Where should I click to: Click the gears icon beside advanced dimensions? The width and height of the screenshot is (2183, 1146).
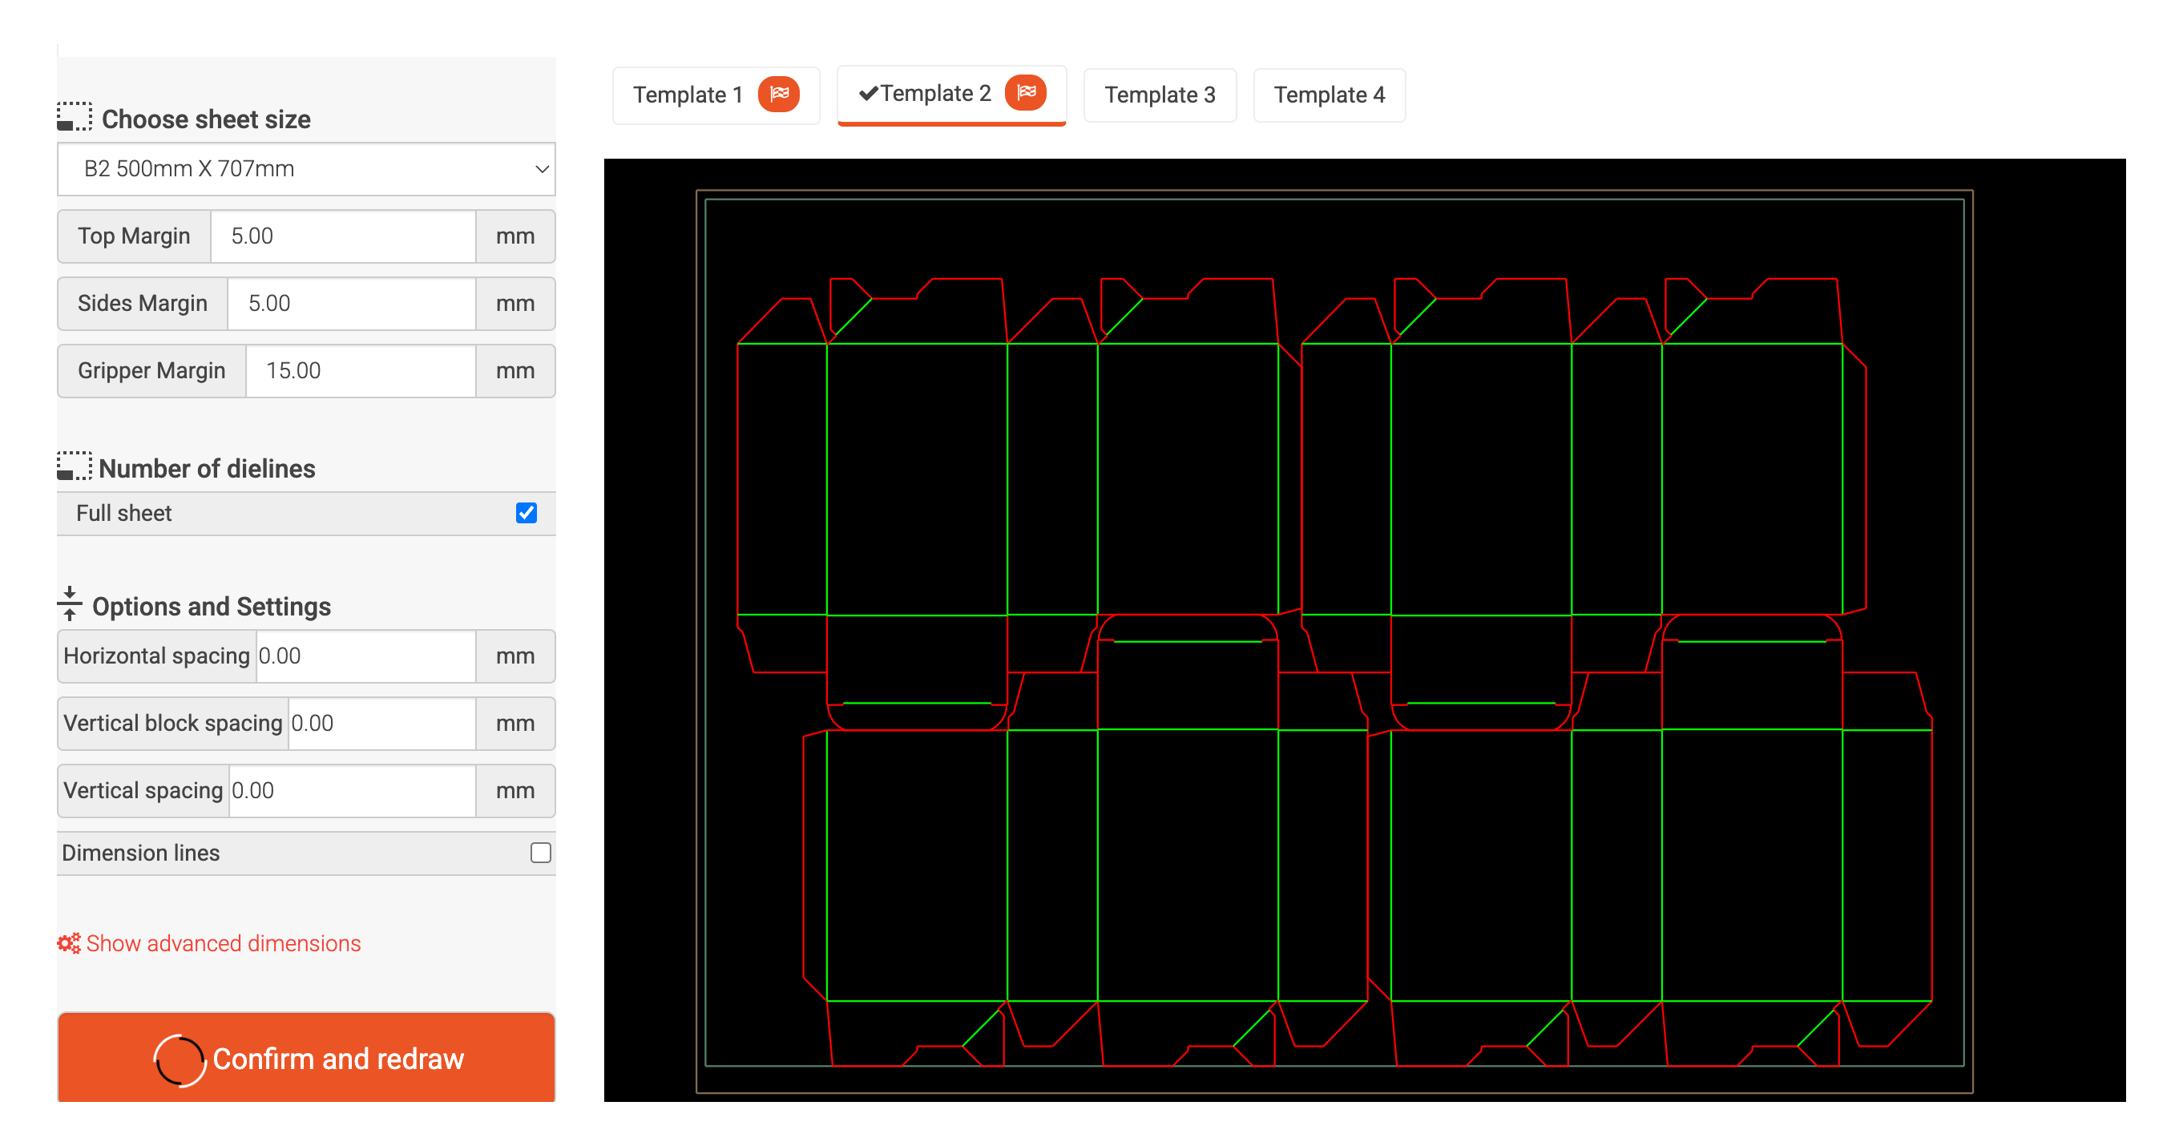point(69,942)
